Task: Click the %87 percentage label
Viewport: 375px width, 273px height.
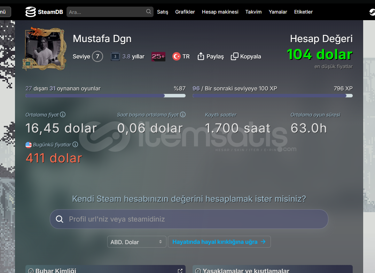Action: coord(180,88)
